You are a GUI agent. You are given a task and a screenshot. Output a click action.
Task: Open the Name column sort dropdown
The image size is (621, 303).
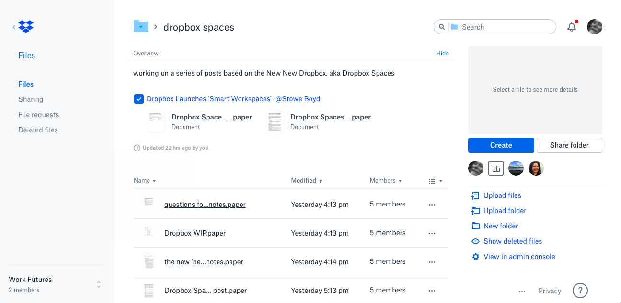145,181
